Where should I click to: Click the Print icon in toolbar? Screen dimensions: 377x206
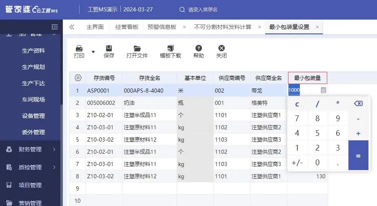coord(79,48)
